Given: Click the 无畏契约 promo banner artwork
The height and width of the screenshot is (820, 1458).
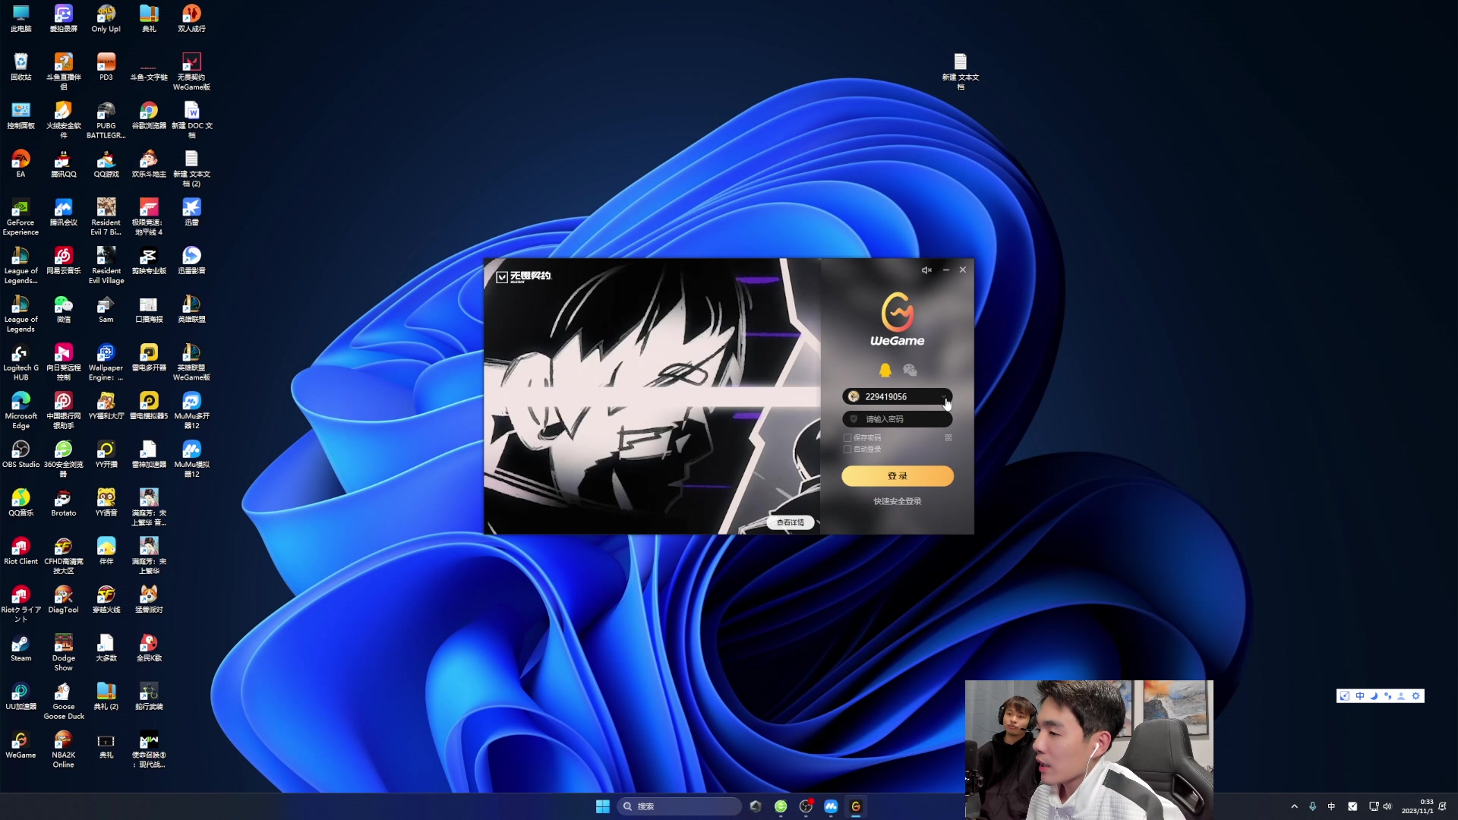Looking at the screenshot, I should click(652, 396).
